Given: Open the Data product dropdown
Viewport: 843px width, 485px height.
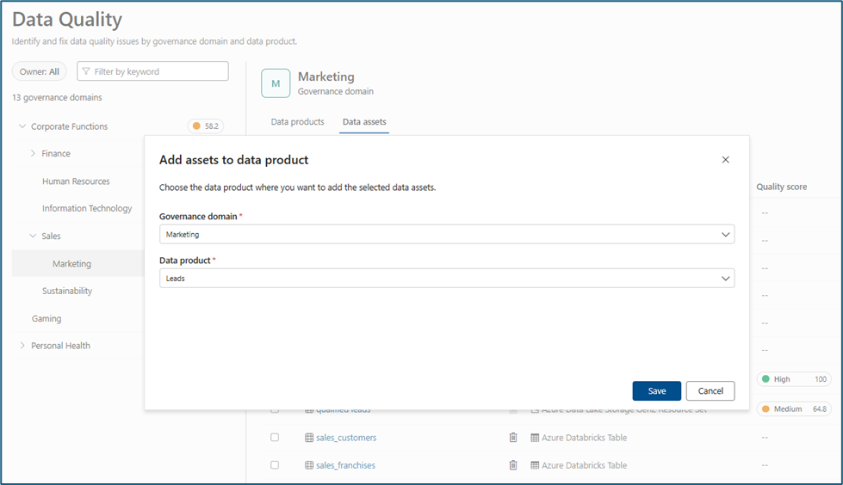Looking at the screenshot, I should (x=447, y=279).
